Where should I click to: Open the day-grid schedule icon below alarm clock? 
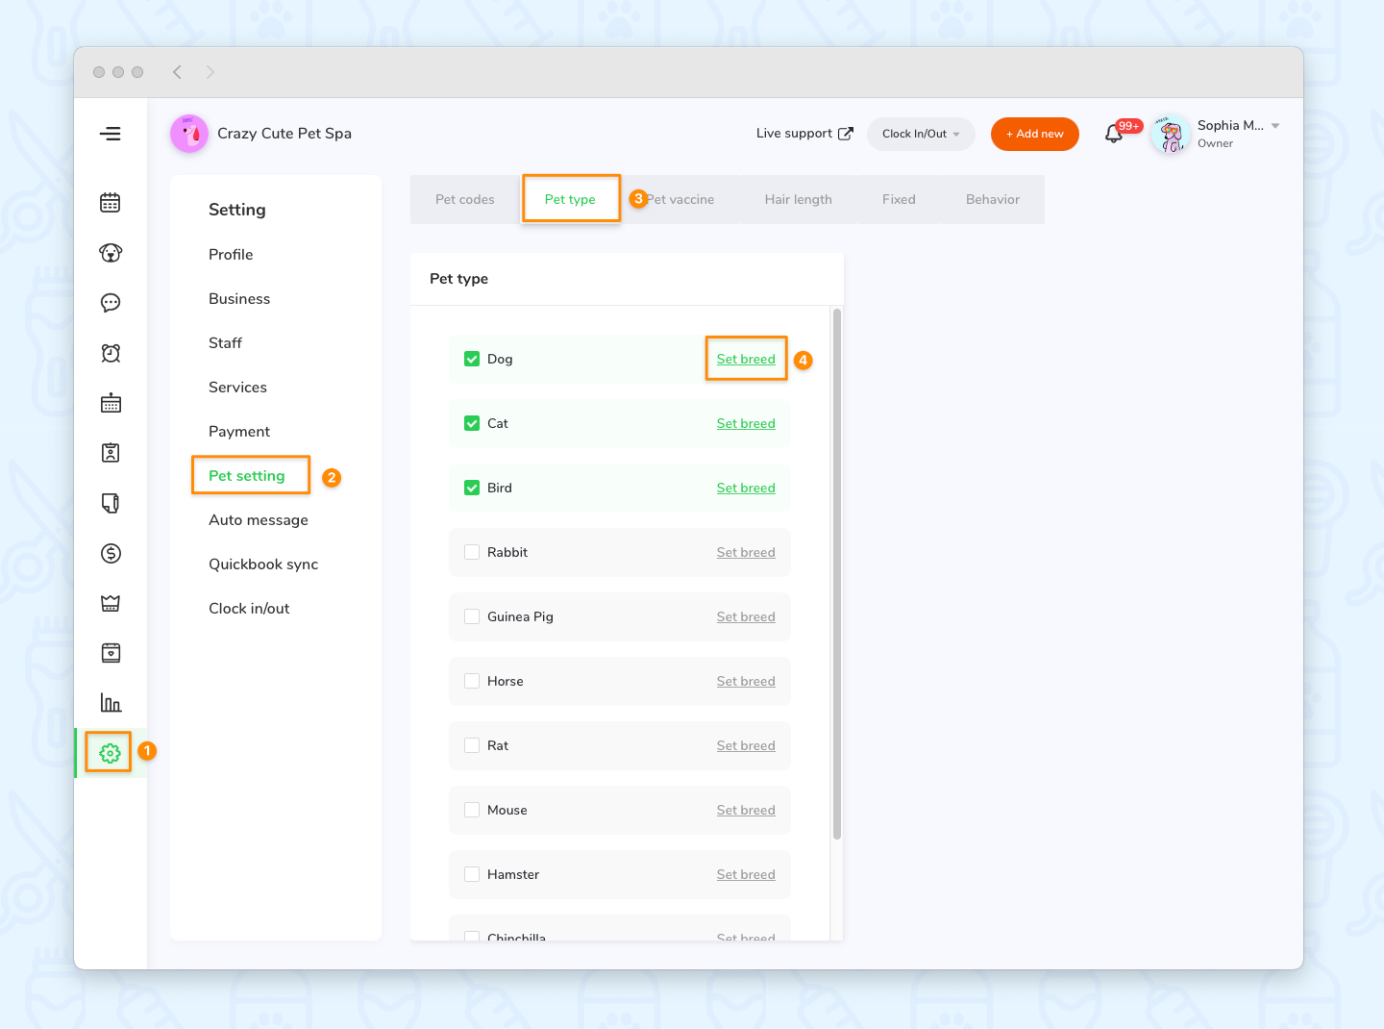tap(111, 403)
